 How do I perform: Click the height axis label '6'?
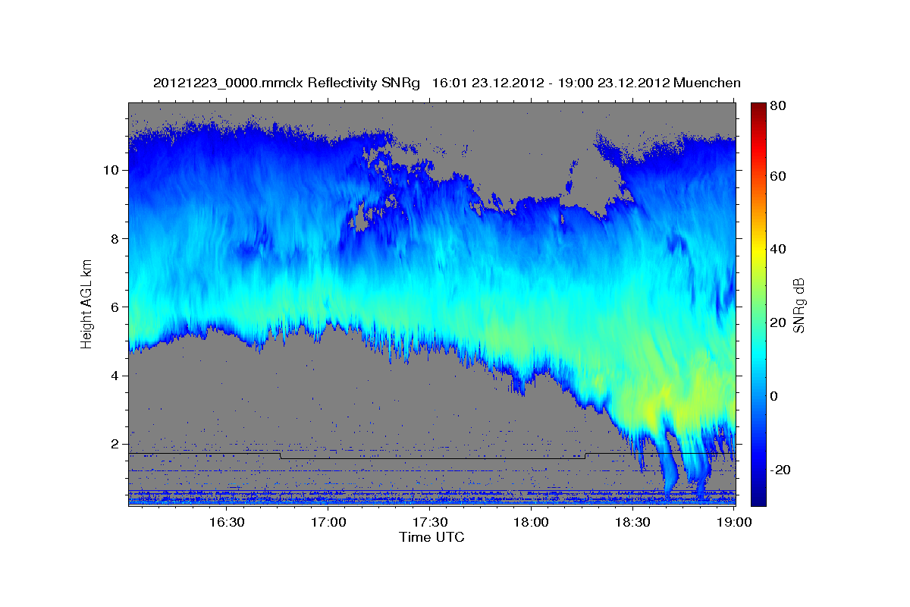tap(116, 307)
